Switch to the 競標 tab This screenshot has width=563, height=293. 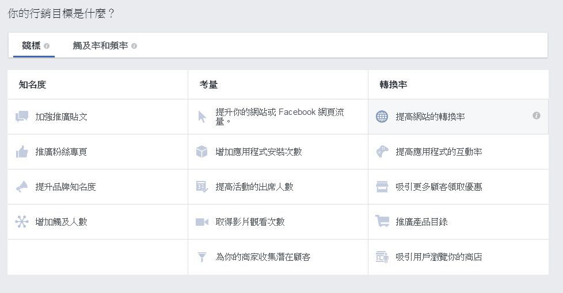(x=31, y=45)
